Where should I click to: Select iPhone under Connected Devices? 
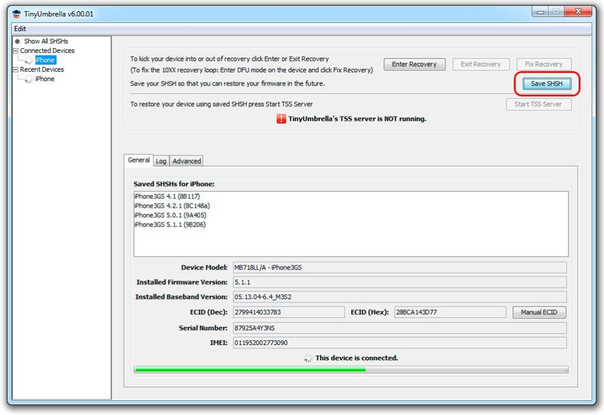pos(45,60)
